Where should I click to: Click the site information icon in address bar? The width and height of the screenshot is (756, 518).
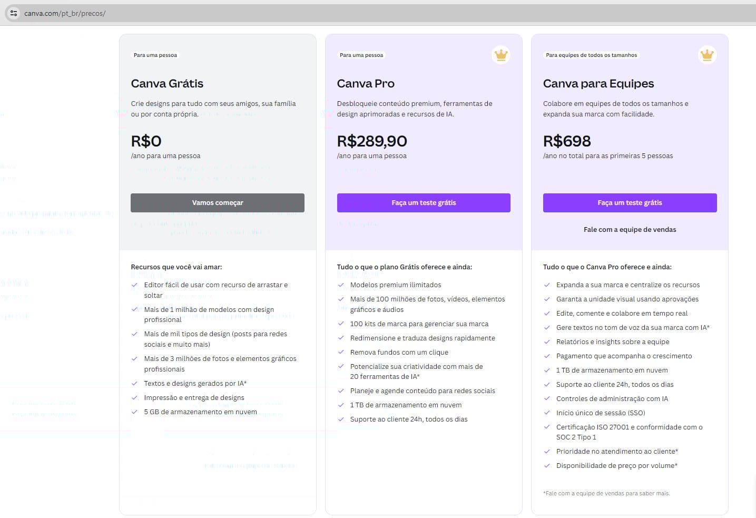click(14, 13)
